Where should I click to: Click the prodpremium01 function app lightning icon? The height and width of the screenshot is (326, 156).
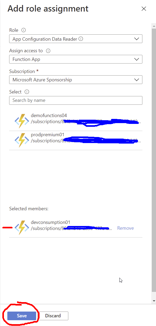pos(22,140)
